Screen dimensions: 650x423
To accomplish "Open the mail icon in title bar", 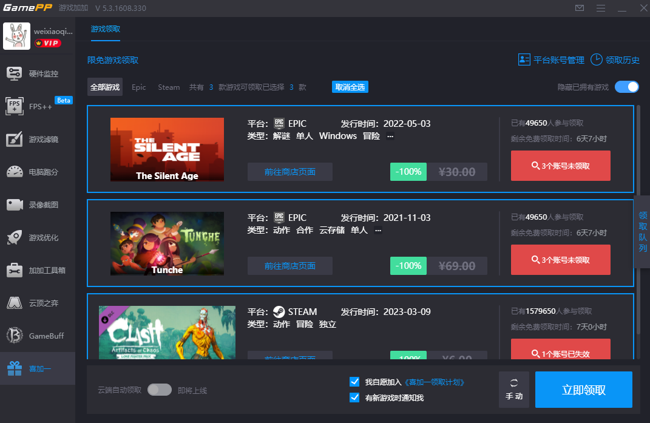I will point(580,8).
